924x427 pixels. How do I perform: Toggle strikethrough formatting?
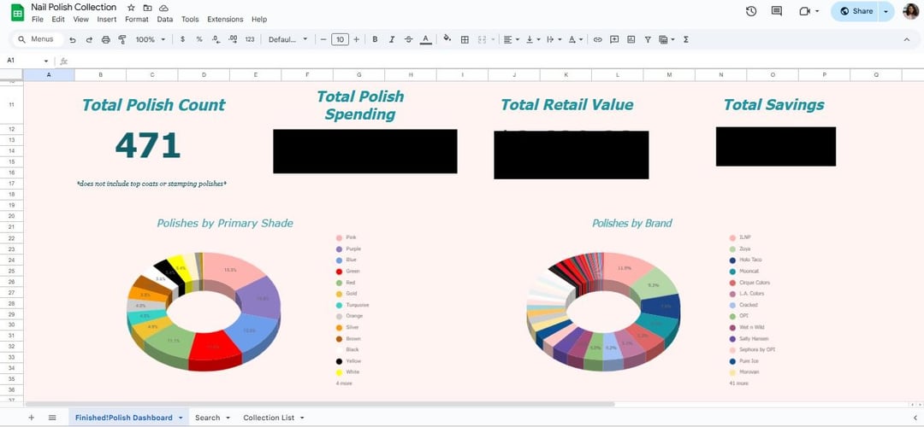pos(407,39)
